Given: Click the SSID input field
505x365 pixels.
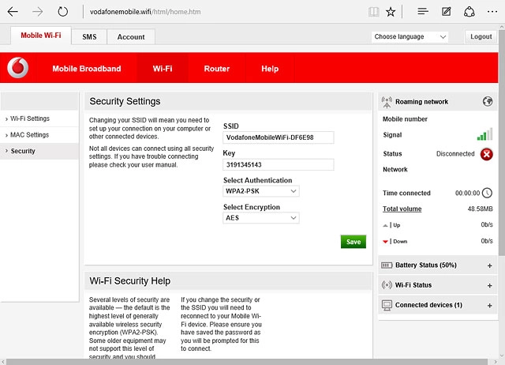Looking at the screenshot, I should click(279, 137).
